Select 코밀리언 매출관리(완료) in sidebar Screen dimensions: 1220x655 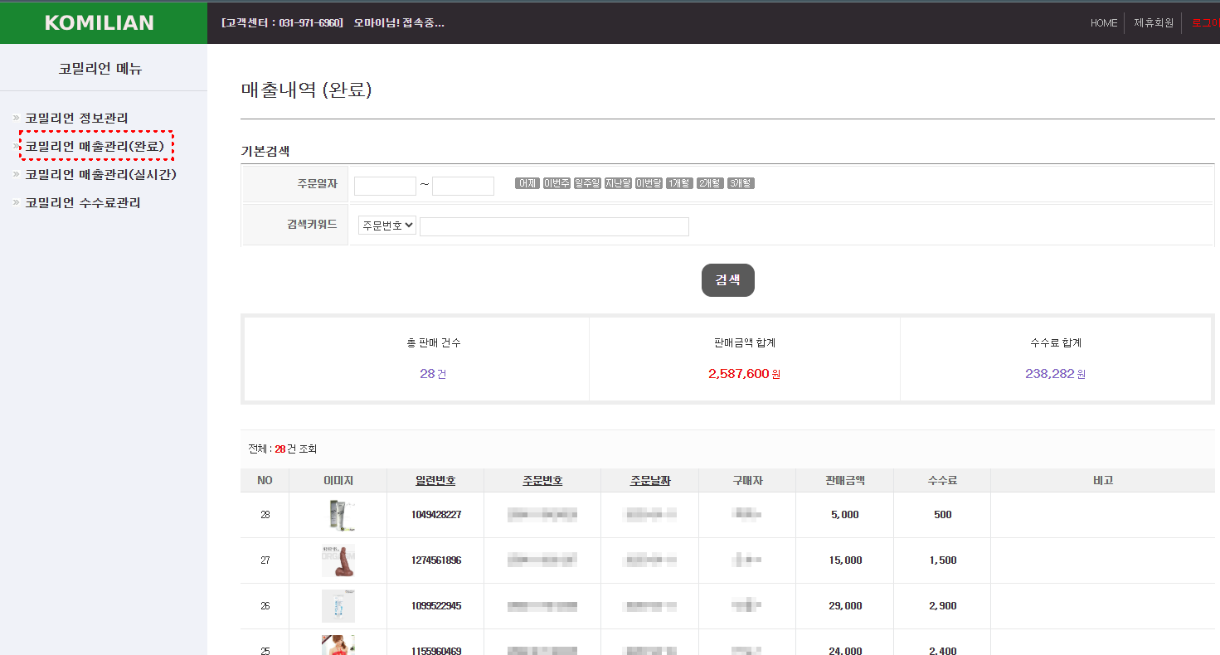95,146
